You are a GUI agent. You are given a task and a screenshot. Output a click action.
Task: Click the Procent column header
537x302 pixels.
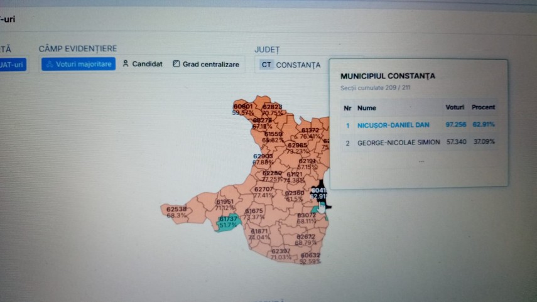pyautogui.click(x=483, y=107)
